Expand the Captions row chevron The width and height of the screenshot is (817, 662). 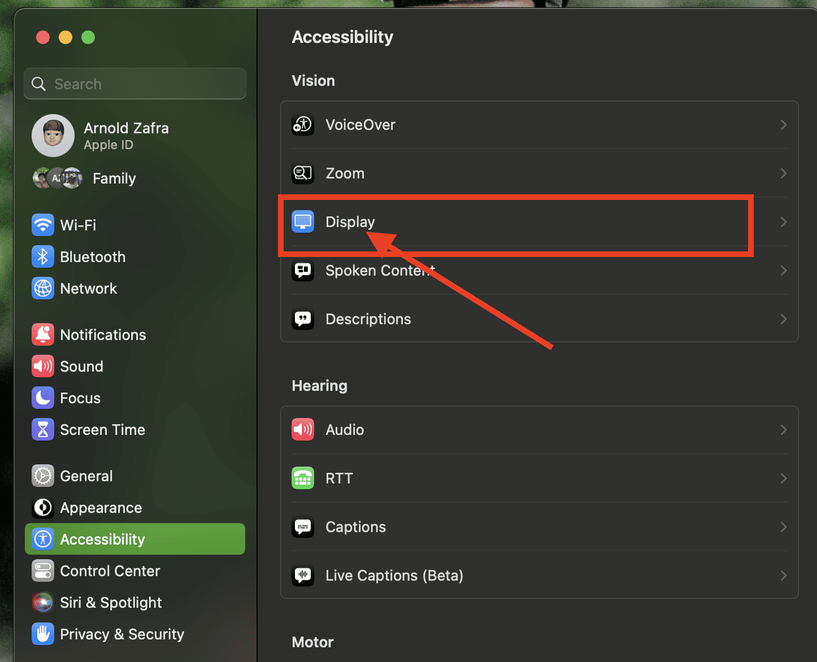783,527
